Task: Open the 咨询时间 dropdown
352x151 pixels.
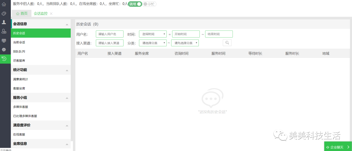Action: pos(153,34)
